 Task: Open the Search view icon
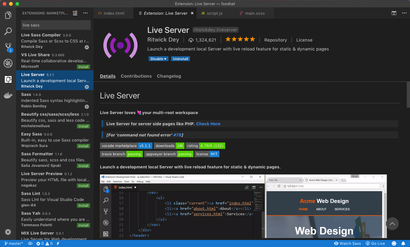pos(8,31)
